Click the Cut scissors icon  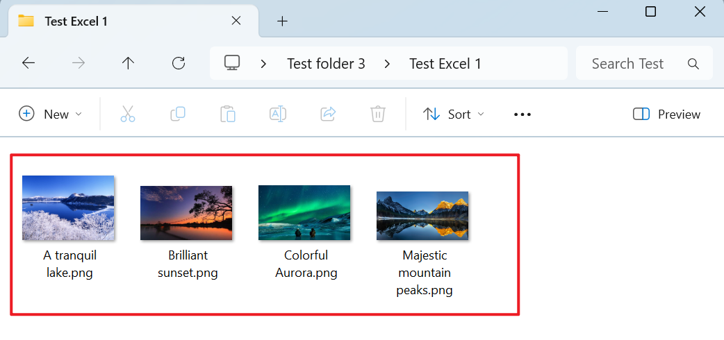click(127, 114)
